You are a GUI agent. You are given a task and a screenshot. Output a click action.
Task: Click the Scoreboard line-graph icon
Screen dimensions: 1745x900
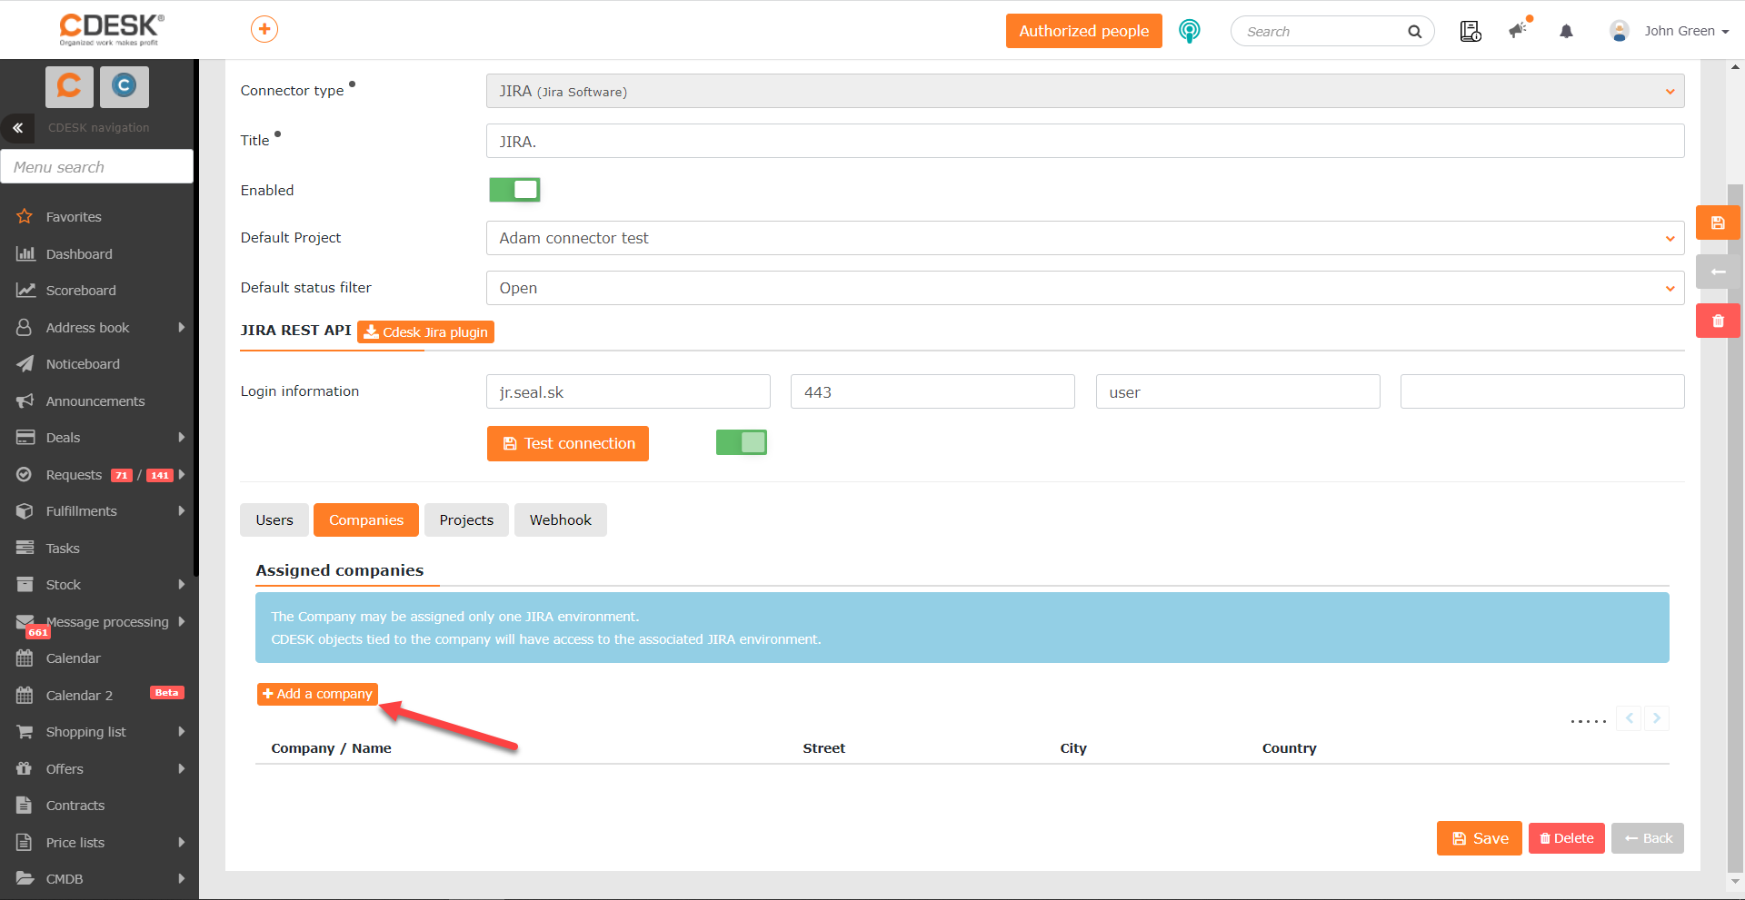[x=25, y=291]
